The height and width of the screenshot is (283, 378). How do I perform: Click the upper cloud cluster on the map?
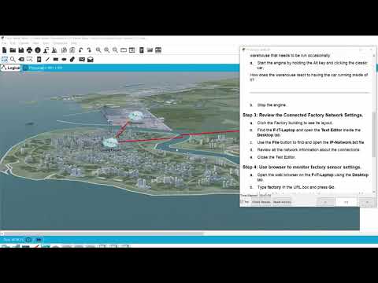(135, 116)
